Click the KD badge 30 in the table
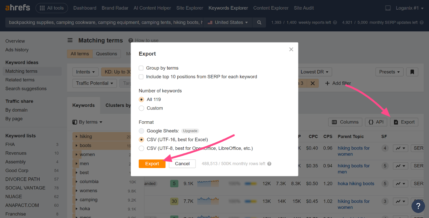Image resolution: width=429 pixels, height=218 pixels. pos(174,201)
